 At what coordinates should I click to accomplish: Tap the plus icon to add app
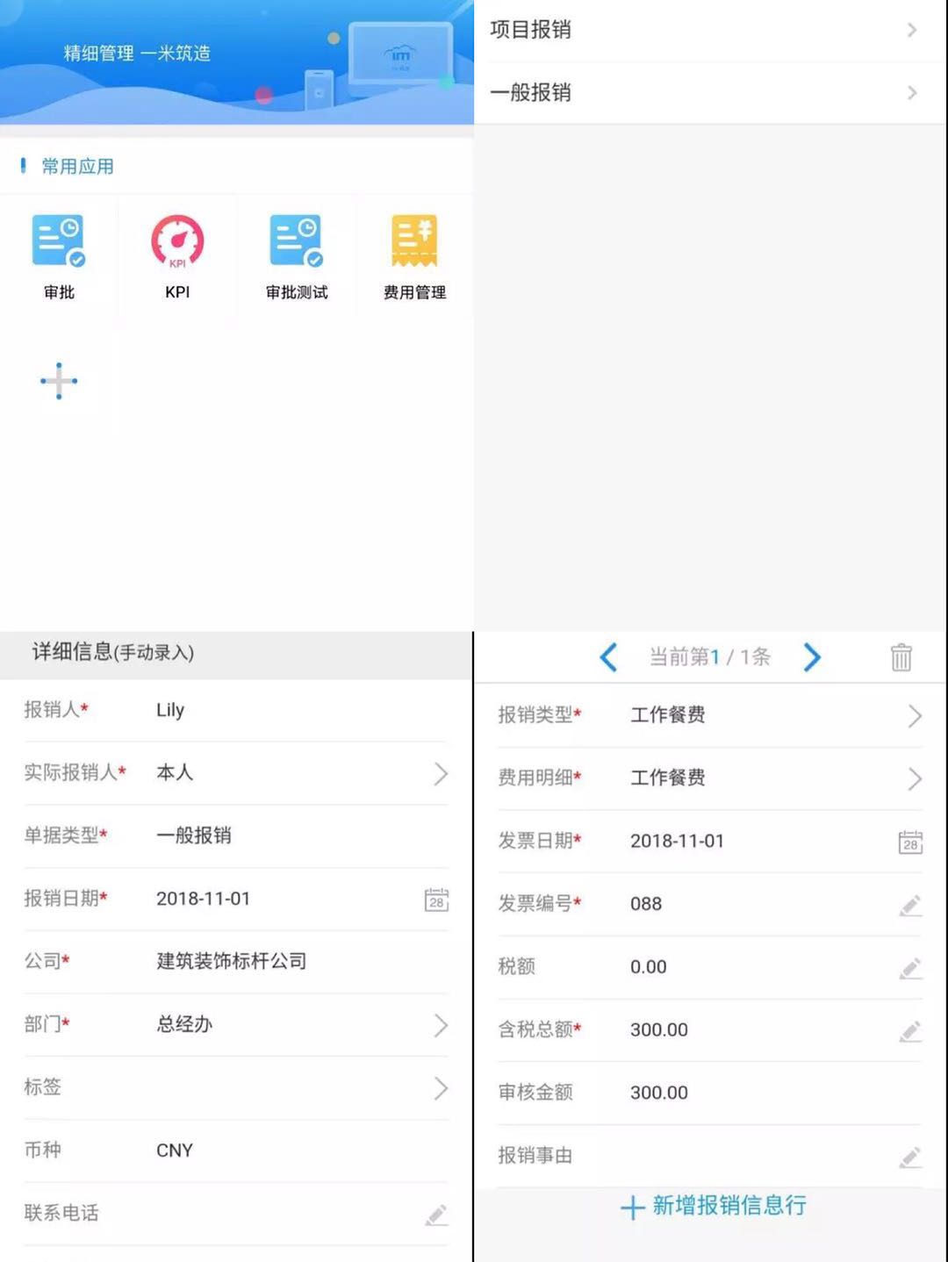(x=59, y=381)
